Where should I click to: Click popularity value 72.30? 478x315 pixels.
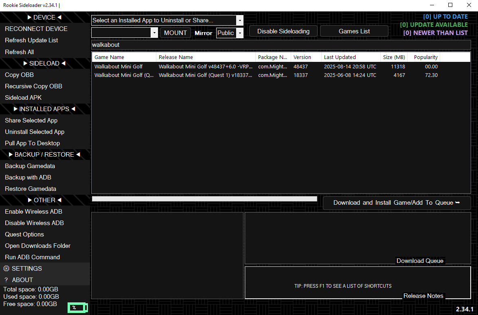[x=431, y=75]
